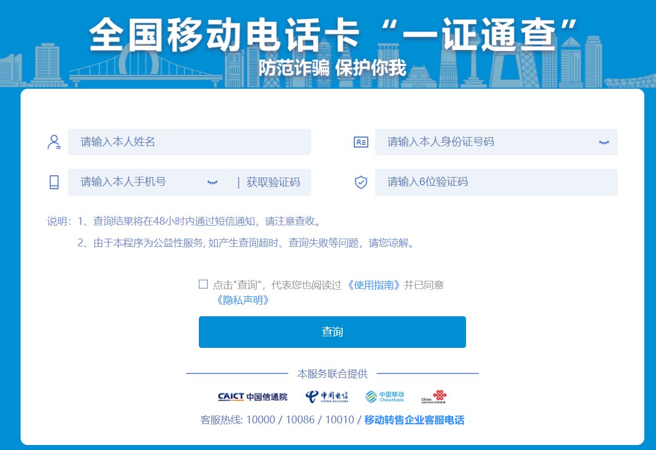Viewport: 656px width, 450px height.
Task: Toggle visibility of phone number field
Action: (213, 182)
